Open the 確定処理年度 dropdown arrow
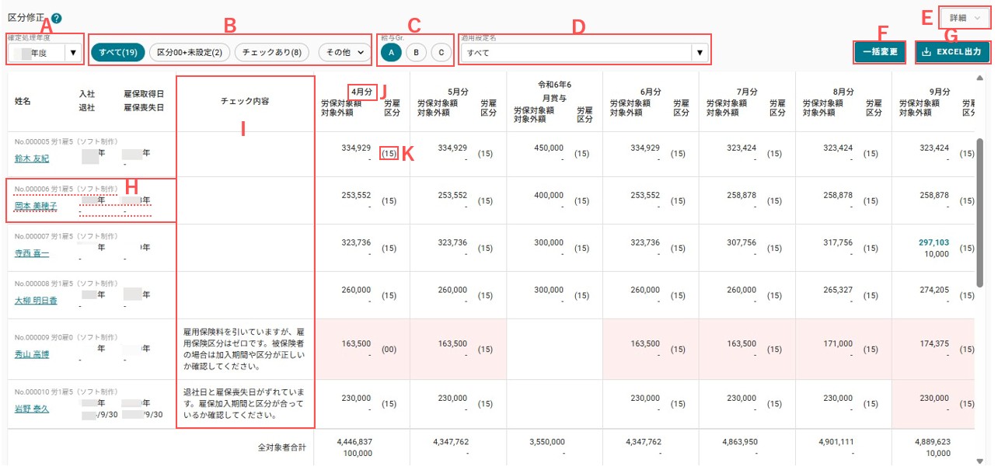 point(73,53)
